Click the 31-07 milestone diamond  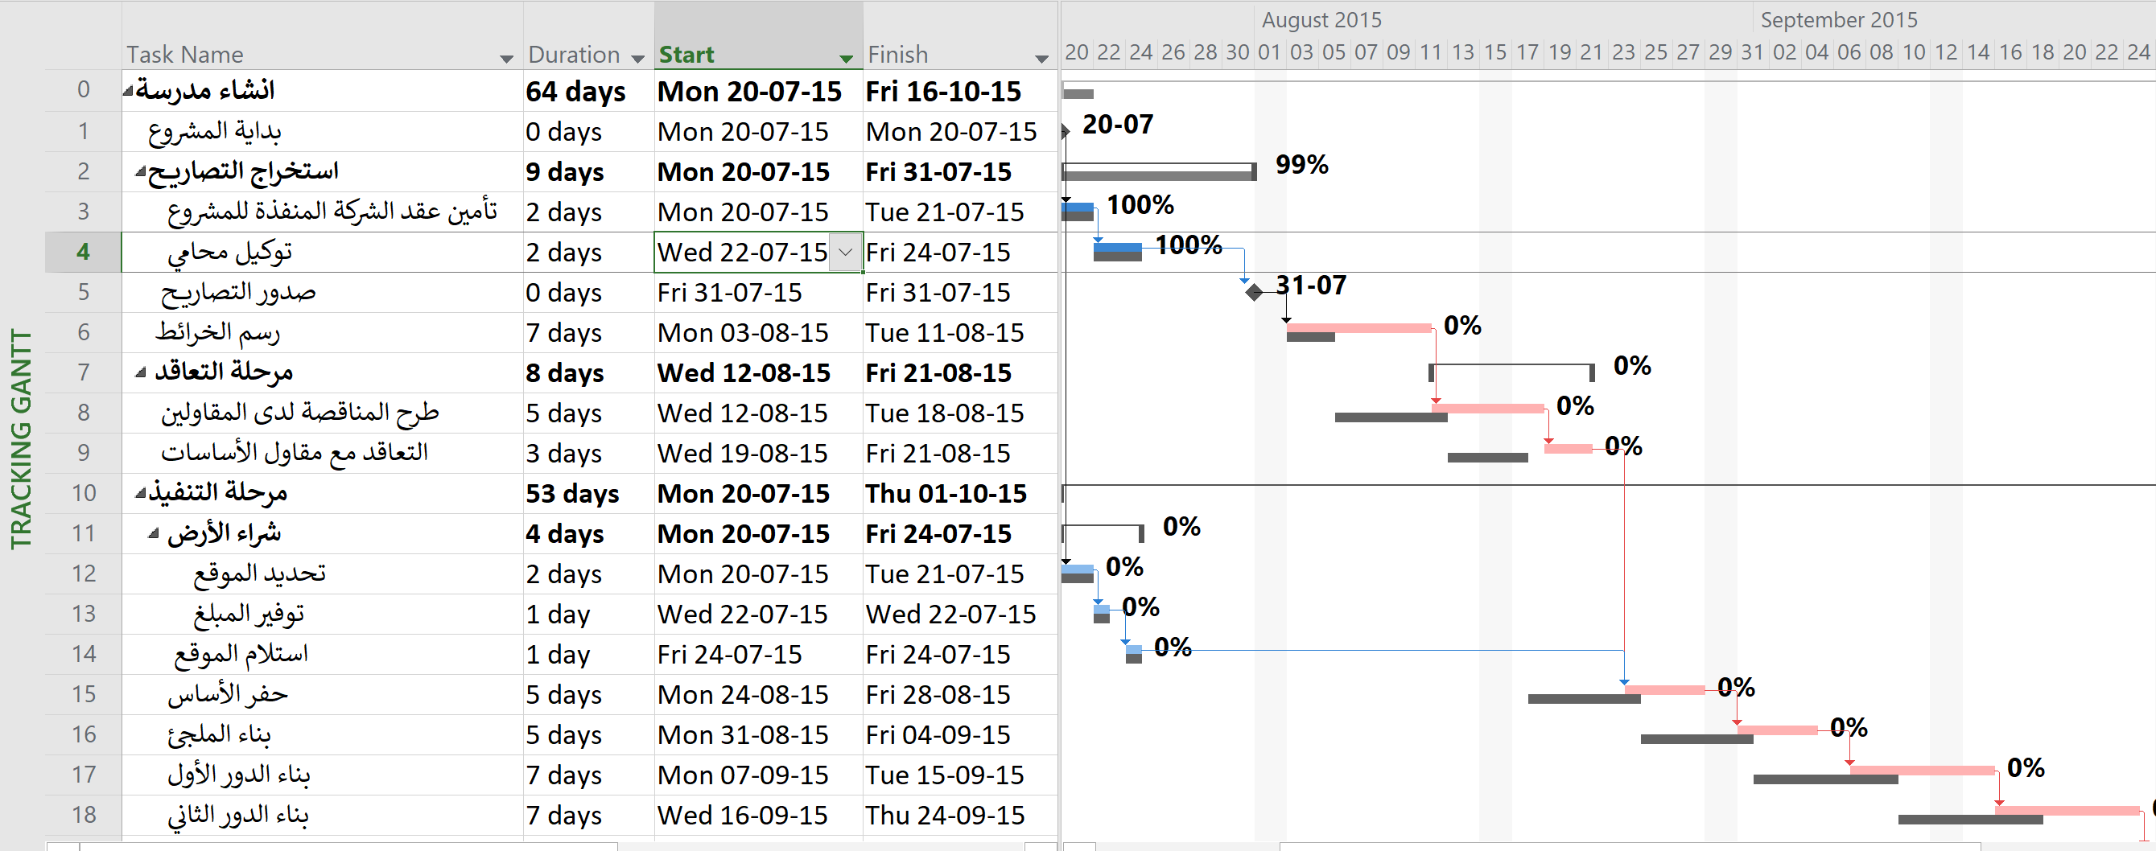coord(1254,292)
